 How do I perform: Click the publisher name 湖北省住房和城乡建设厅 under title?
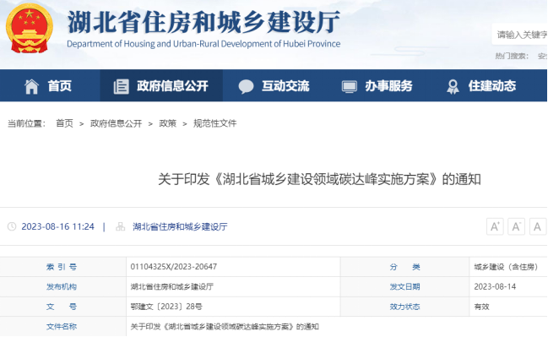click(180, 226)
